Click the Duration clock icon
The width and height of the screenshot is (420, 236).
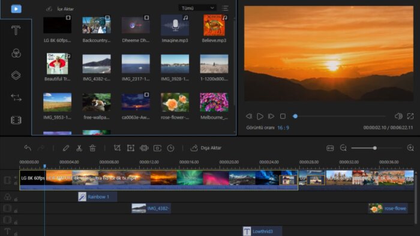[170, 148]
